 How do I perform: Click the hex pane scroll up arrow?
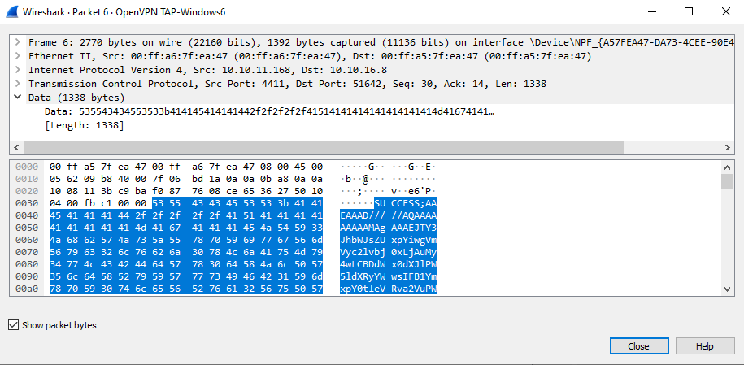coord(727,167)
